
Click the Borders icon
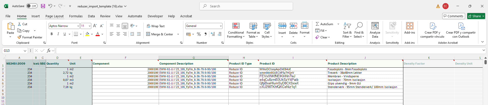76,34
